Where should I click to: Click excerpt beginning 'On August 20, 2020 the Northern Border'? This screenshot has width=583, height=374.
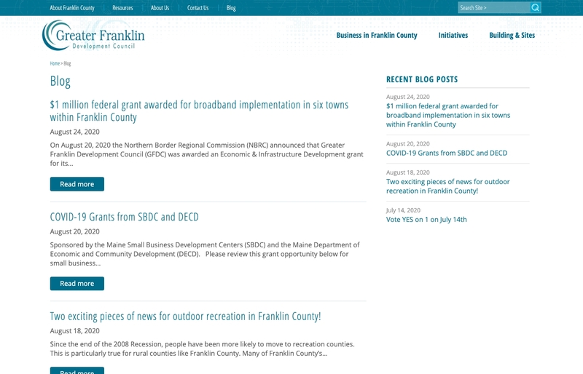[x=207, y=154]
